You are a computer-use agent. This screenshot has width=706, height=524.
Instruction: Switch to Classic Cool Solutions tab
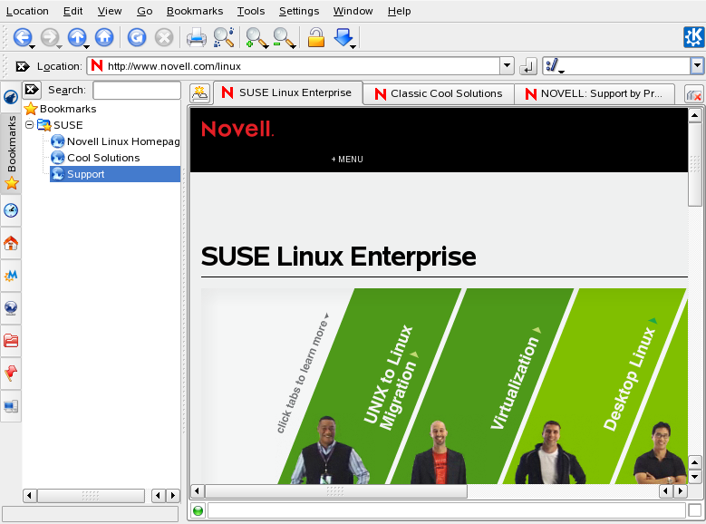pyautogui.click(x=439, y=93)
